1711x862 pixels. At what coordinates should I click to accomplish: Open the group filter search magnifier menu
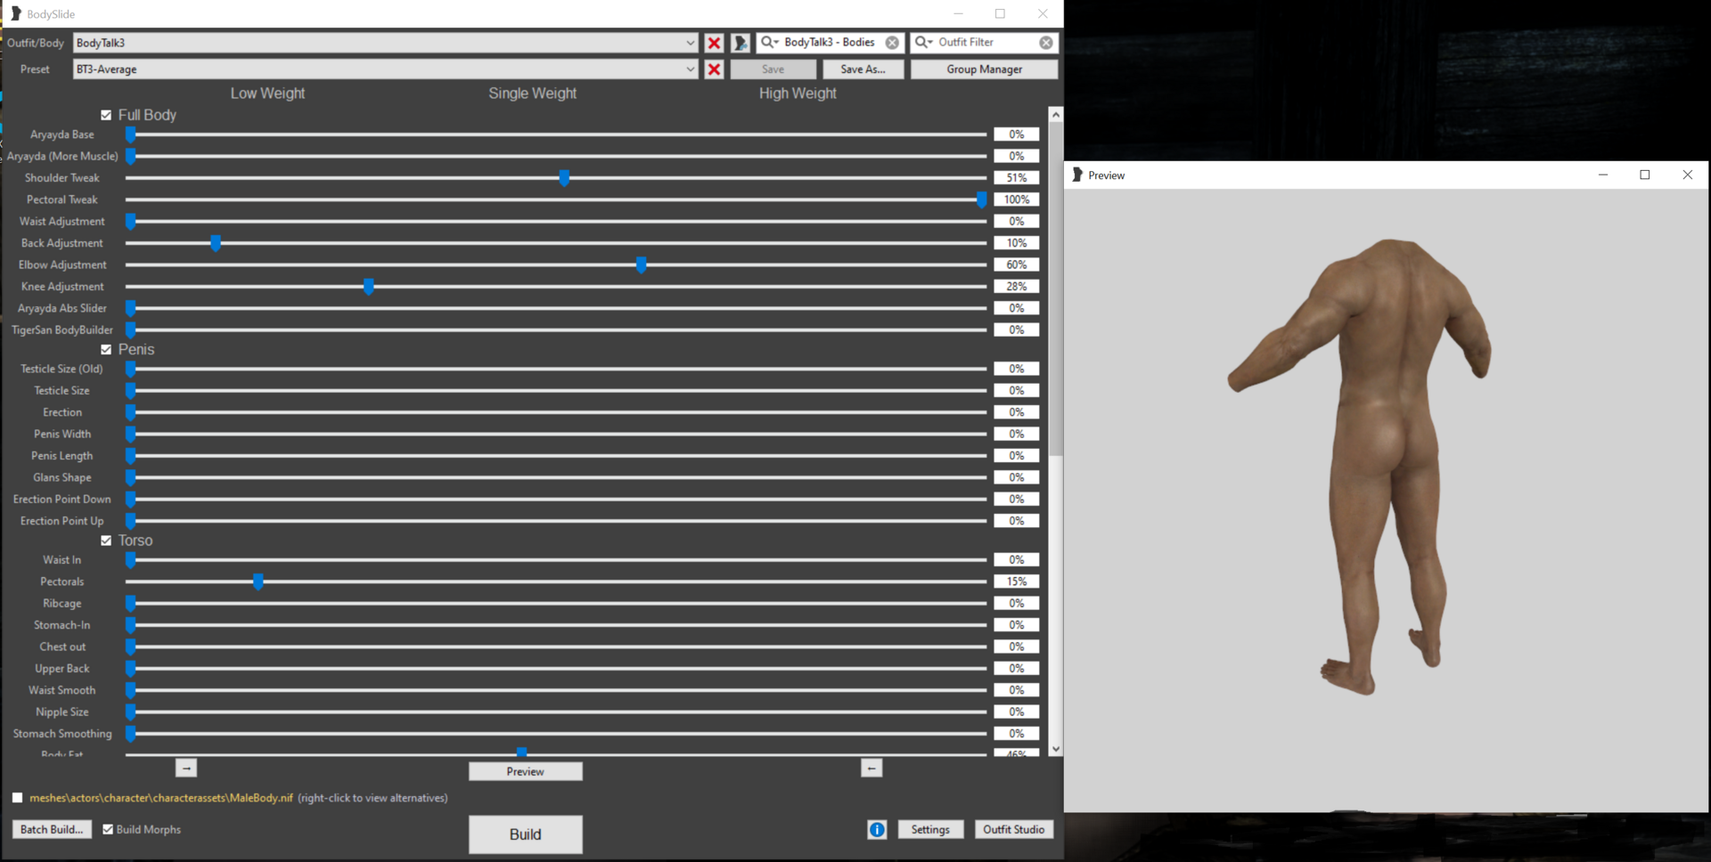pos(769,42)
